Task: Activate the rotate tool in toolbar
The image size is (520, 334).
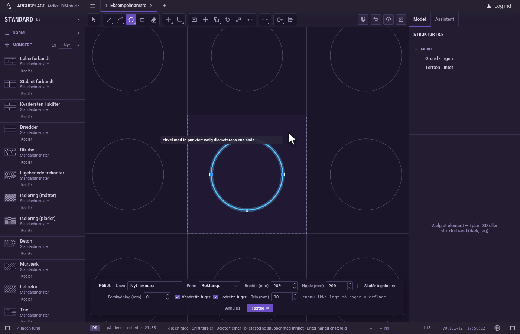Action: pos(228,20)
